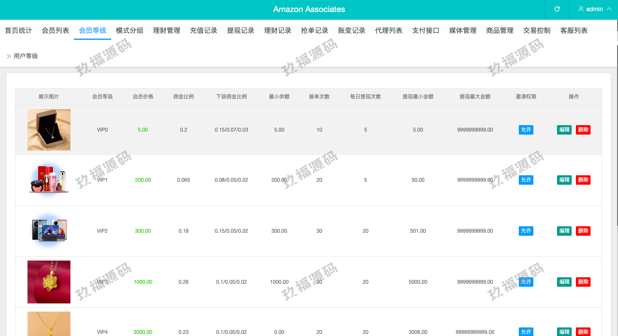Toggle 允许 invite permission for VIP1

pyautogui.click(x=526, y=180)
